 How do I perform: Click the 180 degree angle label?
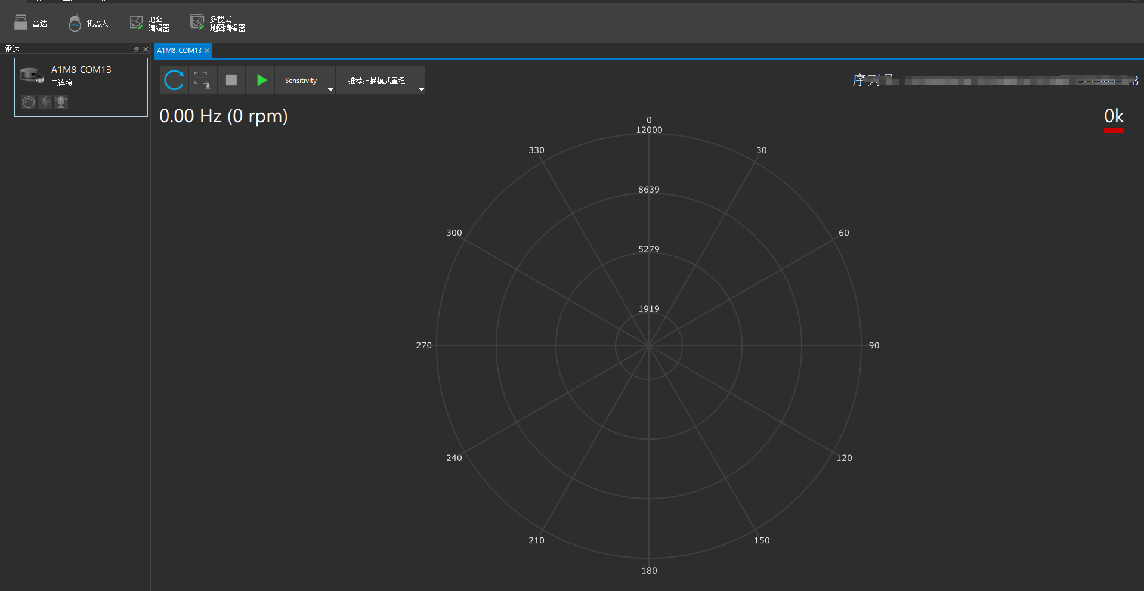[649, 571]
